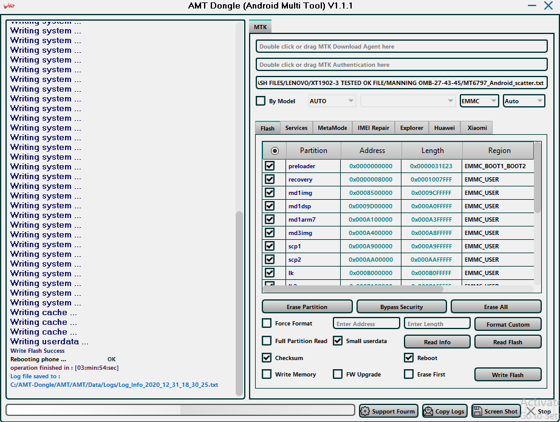Open the Auto mode dropdown
560x422 pixels.
pyautogui.click(x=524, y=101)
